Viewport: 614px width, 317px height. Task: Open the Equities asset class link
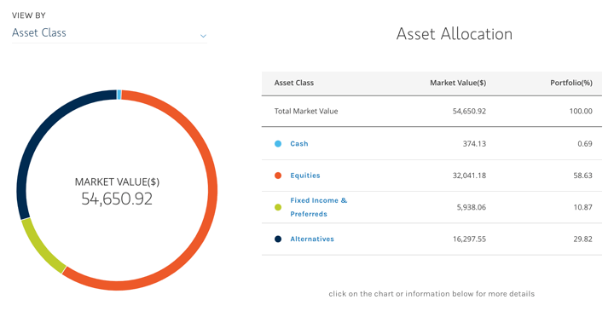click(305, 176)
